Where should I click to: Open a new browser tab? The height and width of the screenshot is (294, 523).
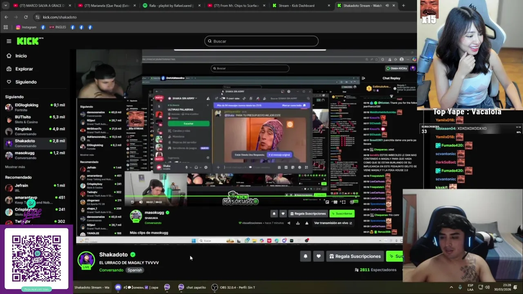pyautogui.click(x=403, y=6)
